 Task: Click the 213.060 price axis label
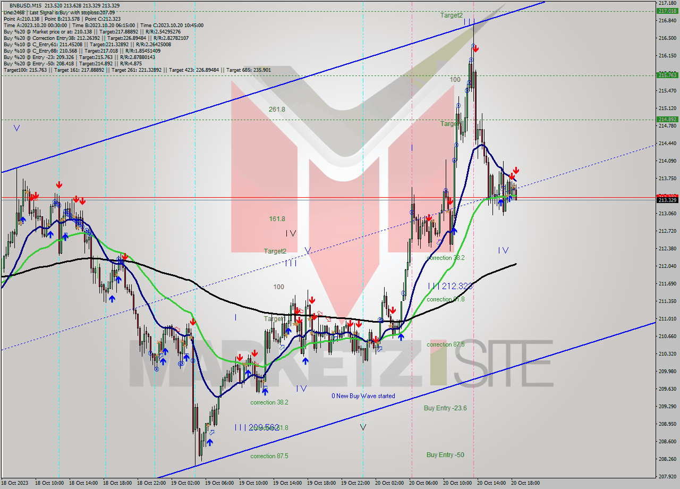click(667, 214)
